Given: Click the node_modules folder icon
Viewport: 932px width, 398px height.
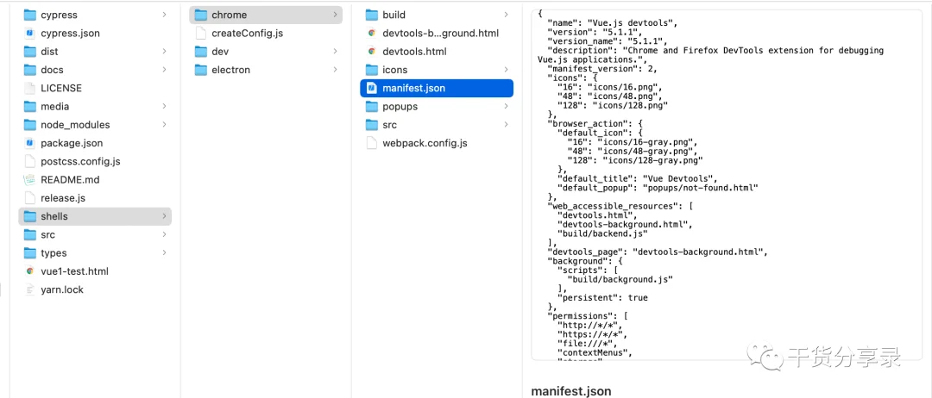Looking at the screenshot, I should [30, 125].
